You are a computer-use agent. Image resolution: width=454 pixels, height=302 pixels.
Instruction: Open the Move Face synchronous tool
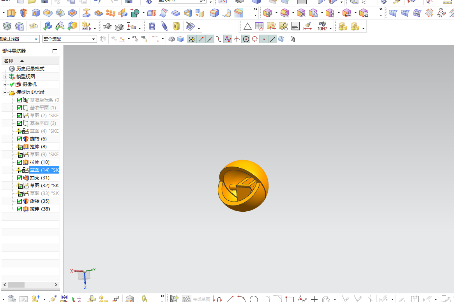click(268, 13)
